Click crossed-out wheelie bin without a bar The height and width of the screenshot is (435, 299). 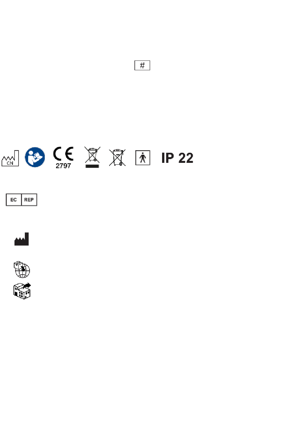tap(117, 157)
